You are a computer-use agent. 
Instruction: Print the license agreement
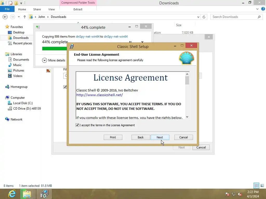tap(113, 137)
